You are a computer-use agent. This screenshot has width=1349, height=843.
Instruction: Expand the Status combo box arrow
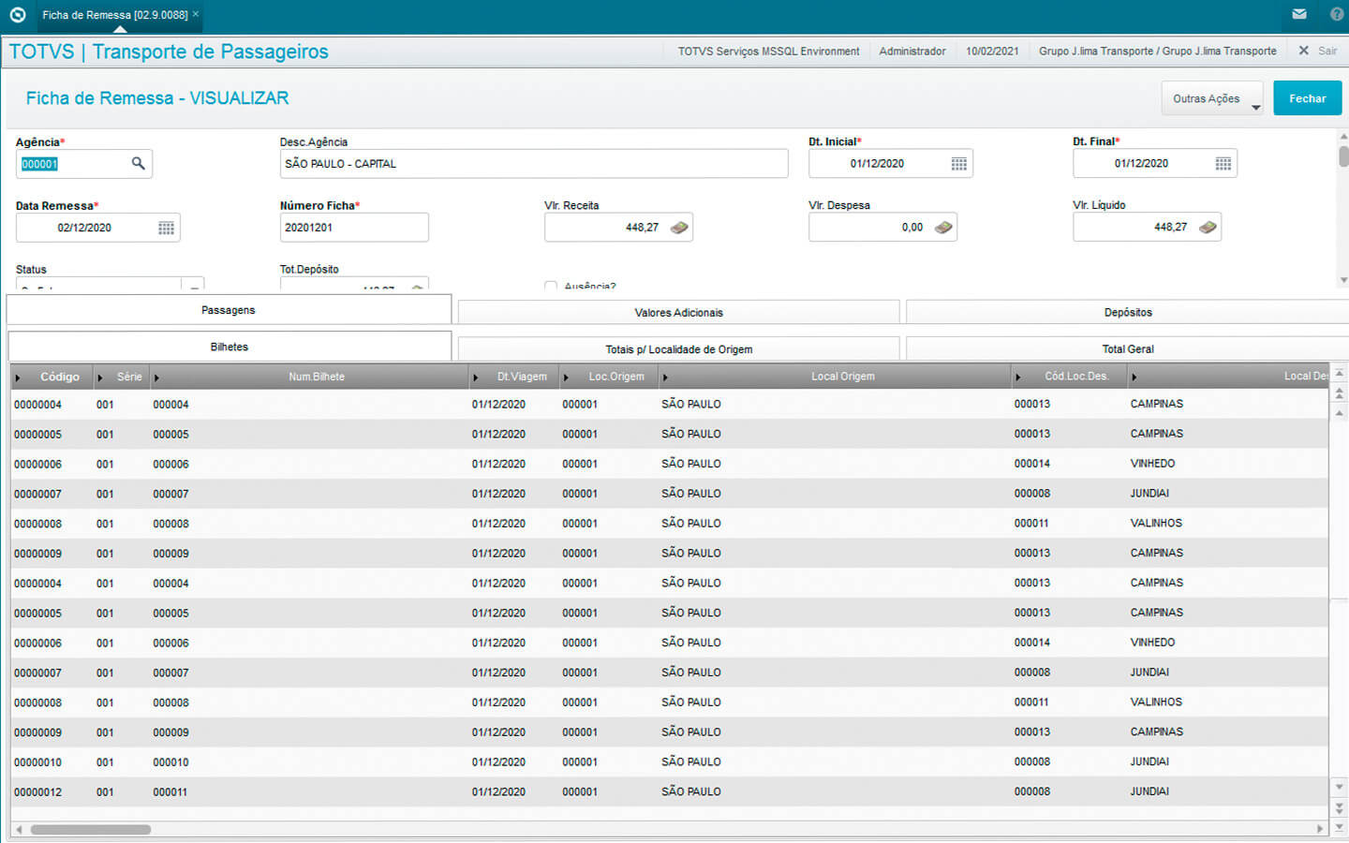(x=193, y=285)
